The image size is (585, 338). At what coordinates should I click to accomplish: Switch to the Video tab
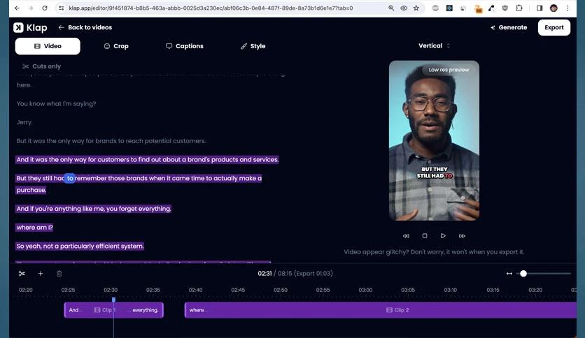(48, 46)
